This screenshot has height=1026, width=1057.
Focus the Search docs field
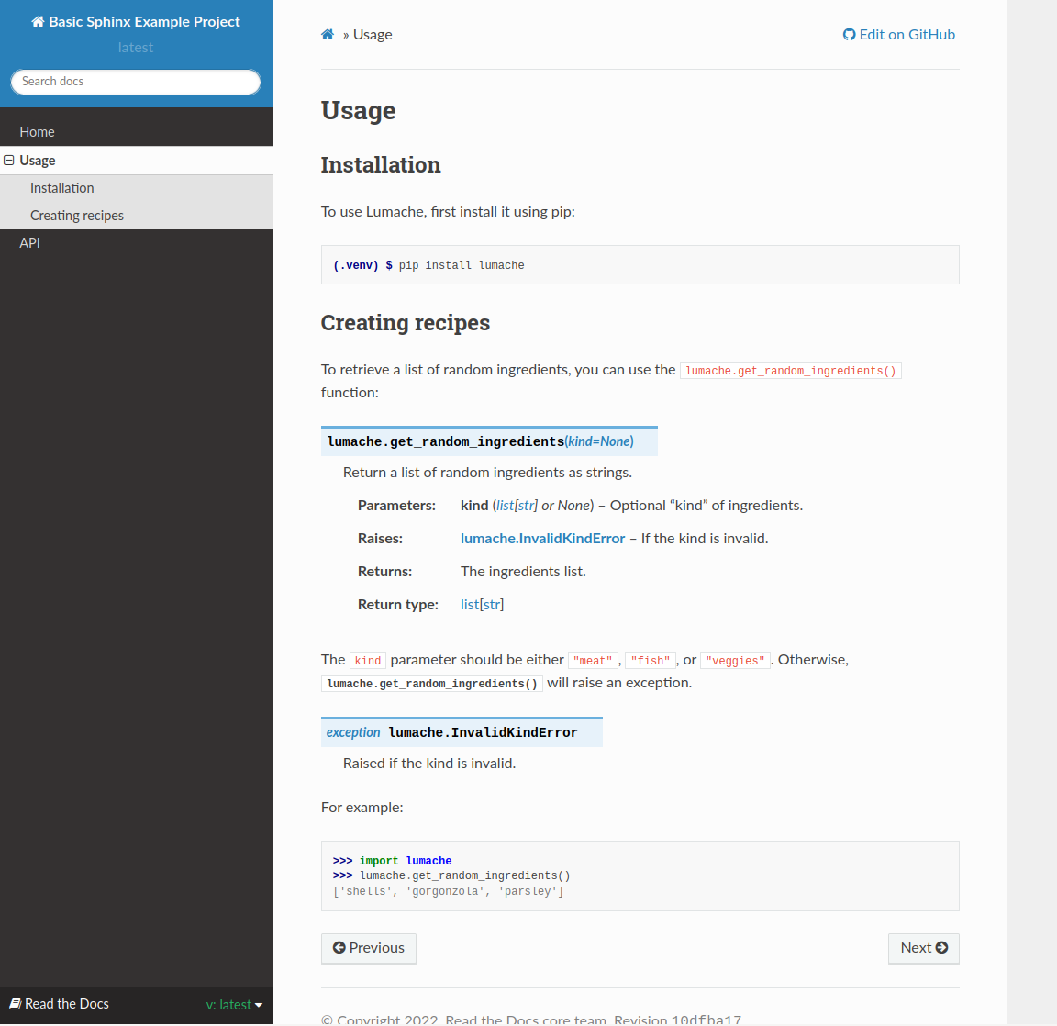136,82
